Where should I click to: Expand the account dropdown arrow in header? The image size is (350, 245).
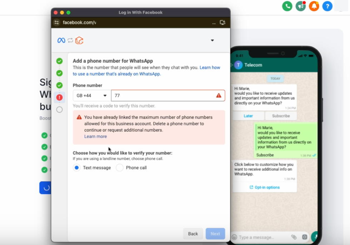(x=212, y=40)
